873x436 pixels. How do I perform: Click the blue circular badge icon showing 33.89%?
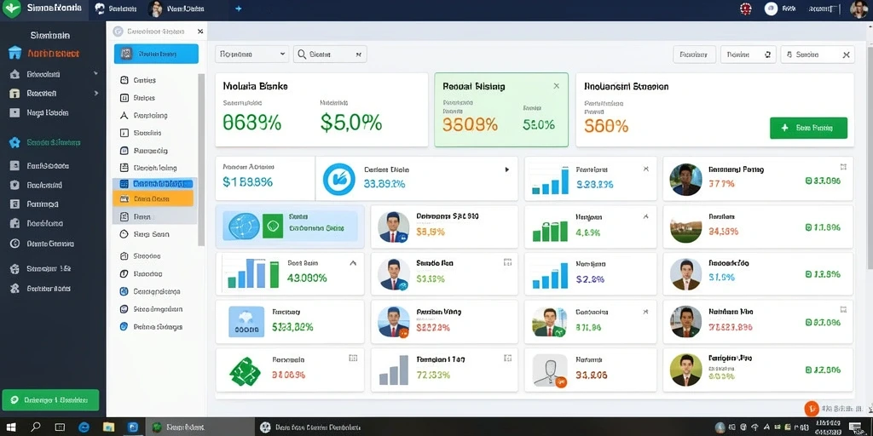pos(339,179)
